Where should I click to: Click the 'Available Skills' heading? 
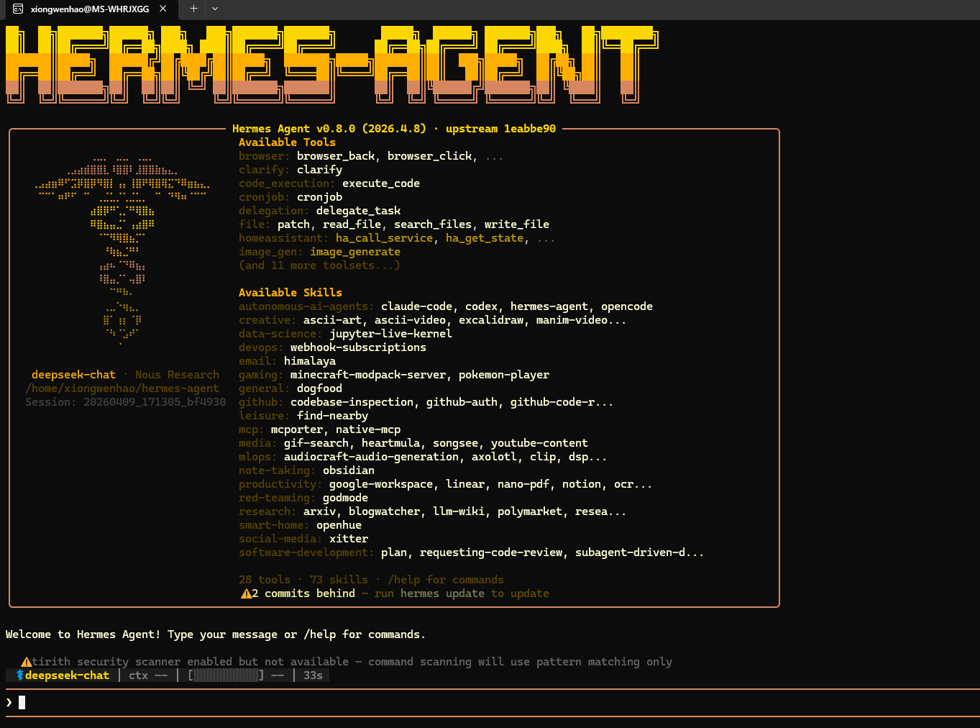pyautogui.click(x=290, y=293)
